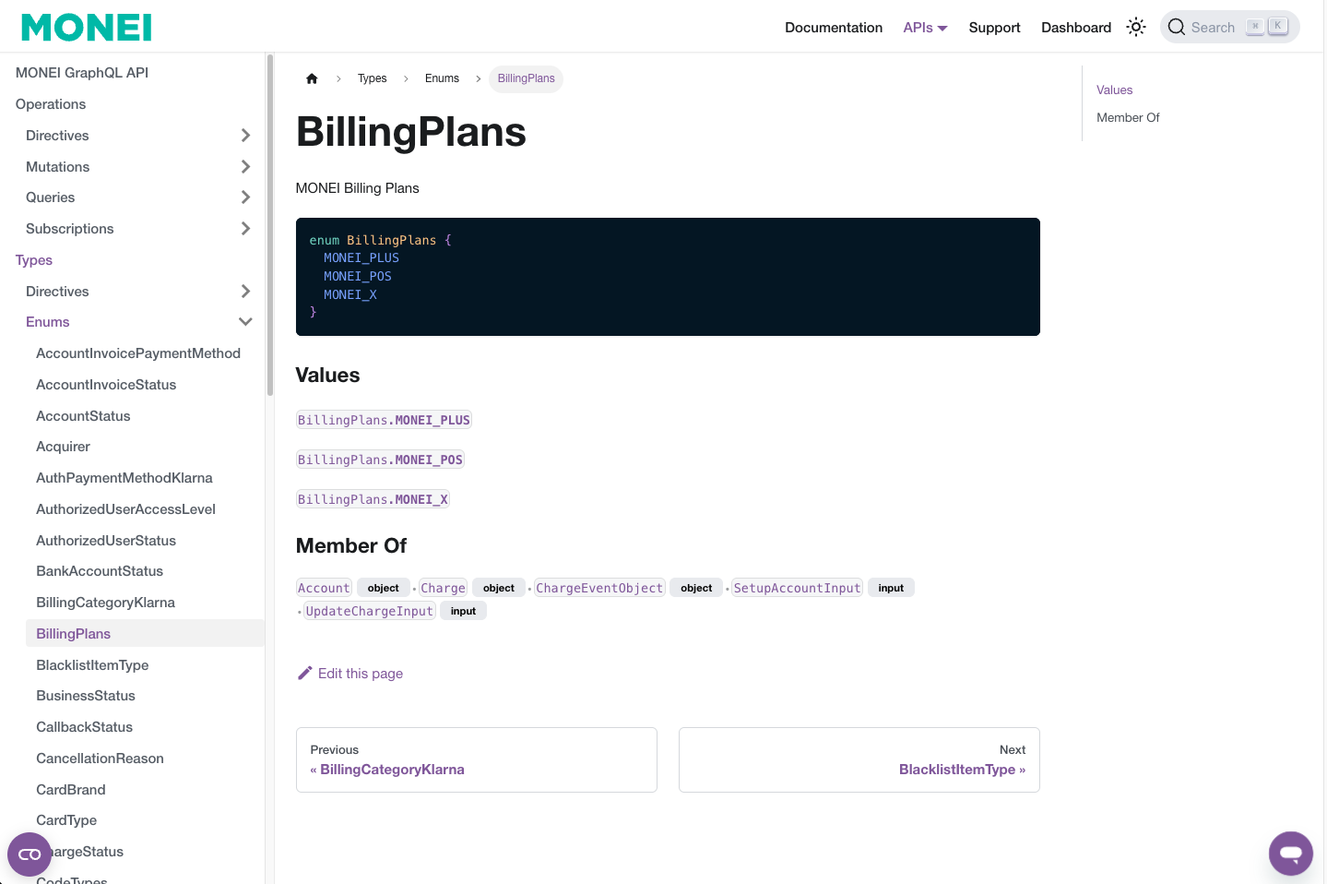Screen dimensions: 1327x884
Task: Open the ChargeEventObject link
Action: click(599, 588)
